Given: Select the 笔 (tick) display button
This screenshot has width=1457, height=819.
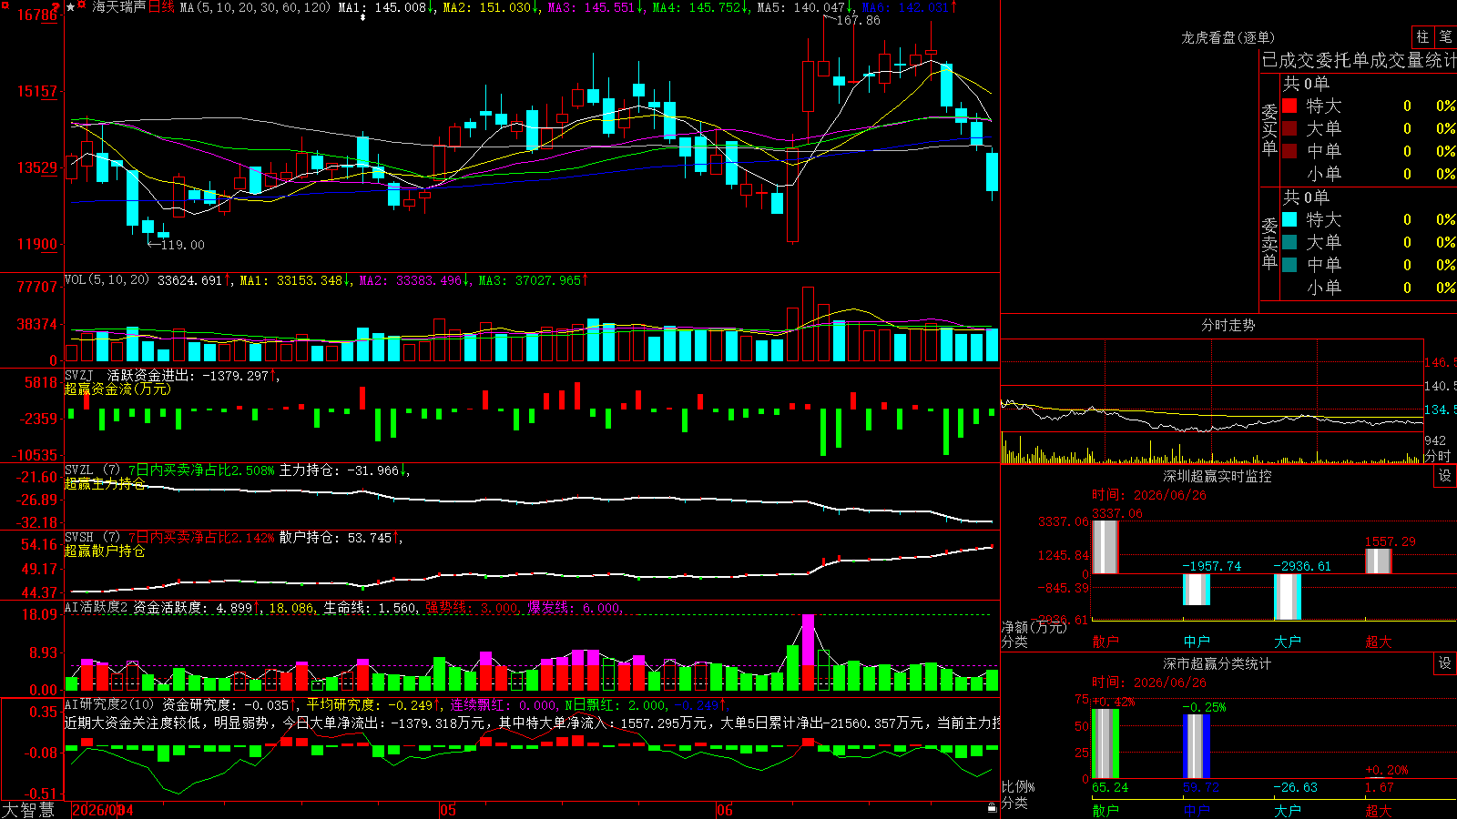Looking at the screenshot, I should 1446,36.
